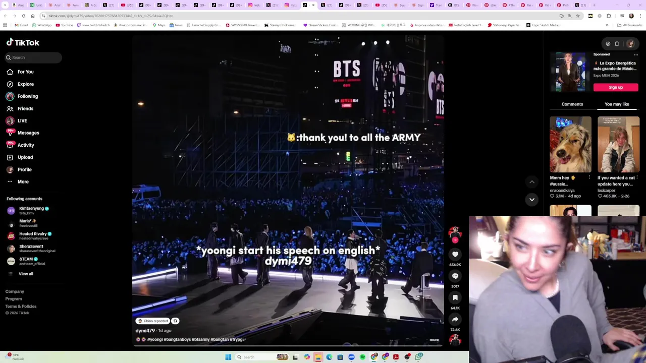Viewport: 646px width, 363px height.
Task: Open the dymi479 username link
Action: point(145,331)
